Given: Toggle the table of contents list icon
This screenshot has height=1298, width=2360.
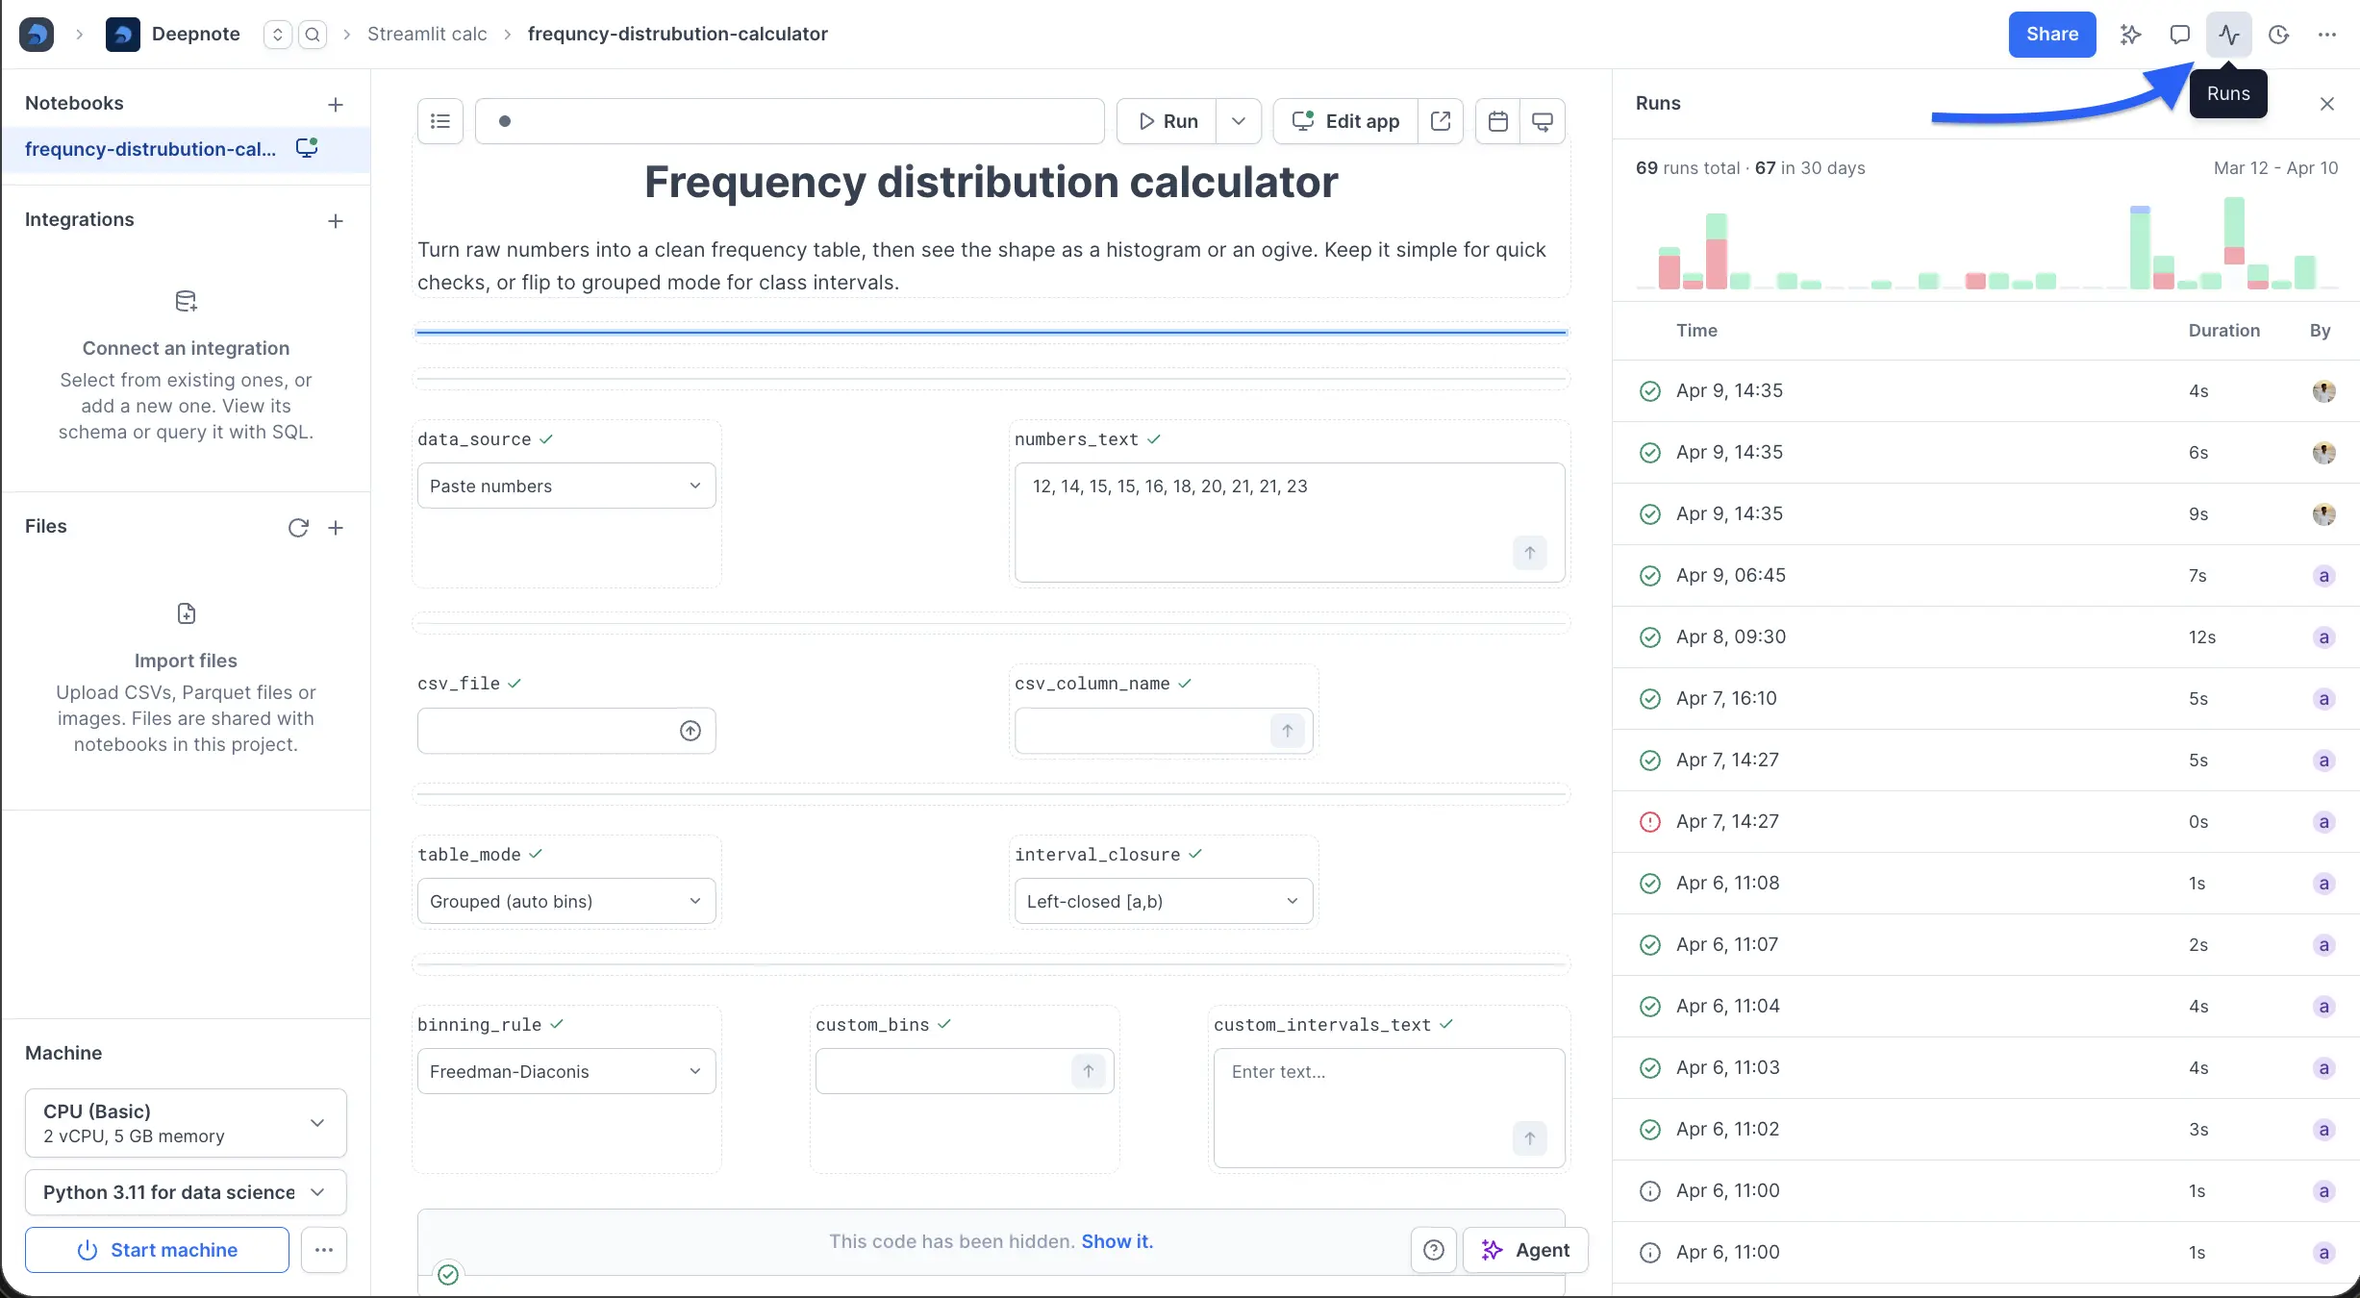Looking at the screenshot, I should [x=440, y=121].
